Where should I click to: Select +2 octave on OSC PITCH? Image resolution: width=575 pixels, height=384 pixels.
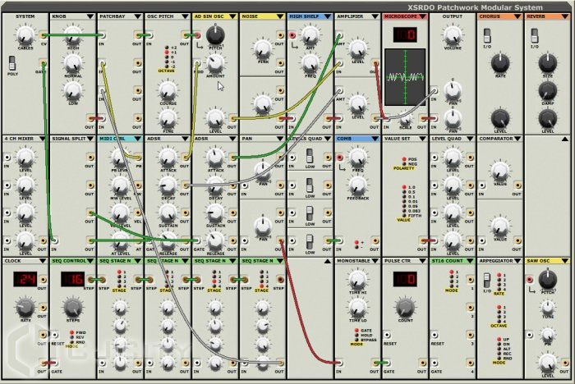(x=167, y=48)
